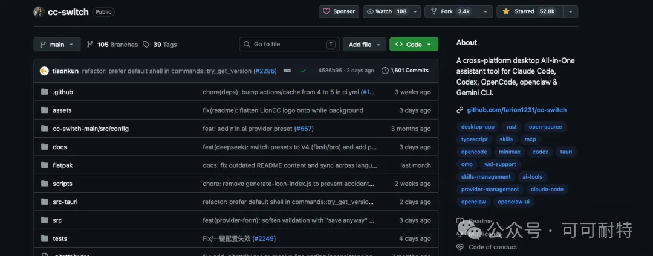Open the cc-switch repository name link
Viewport: 653px width, 256px height.
(x=68, y=12)
